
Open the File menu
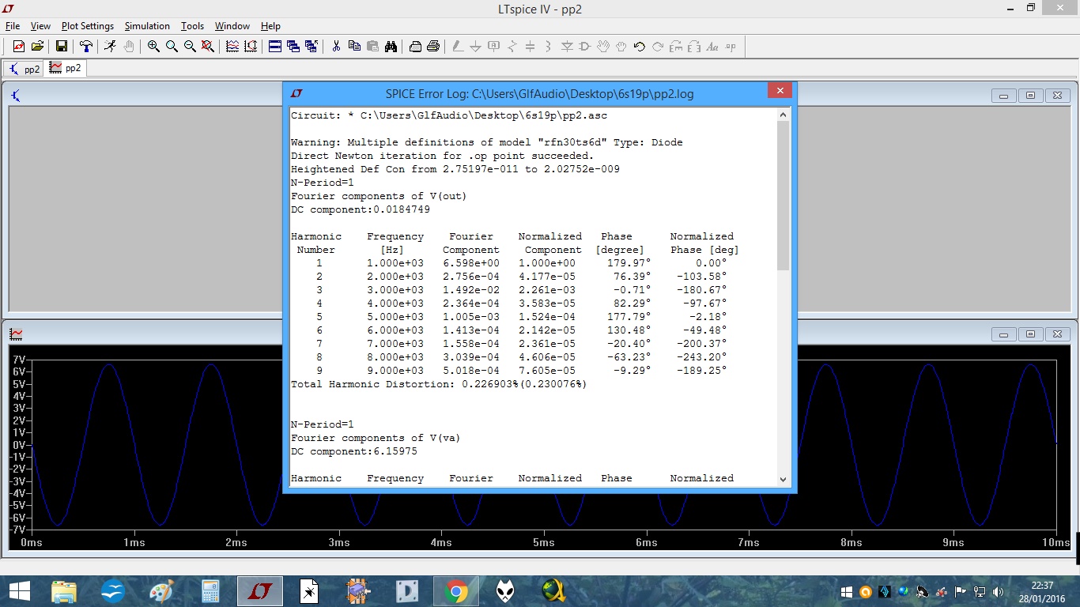click(13, 26)
